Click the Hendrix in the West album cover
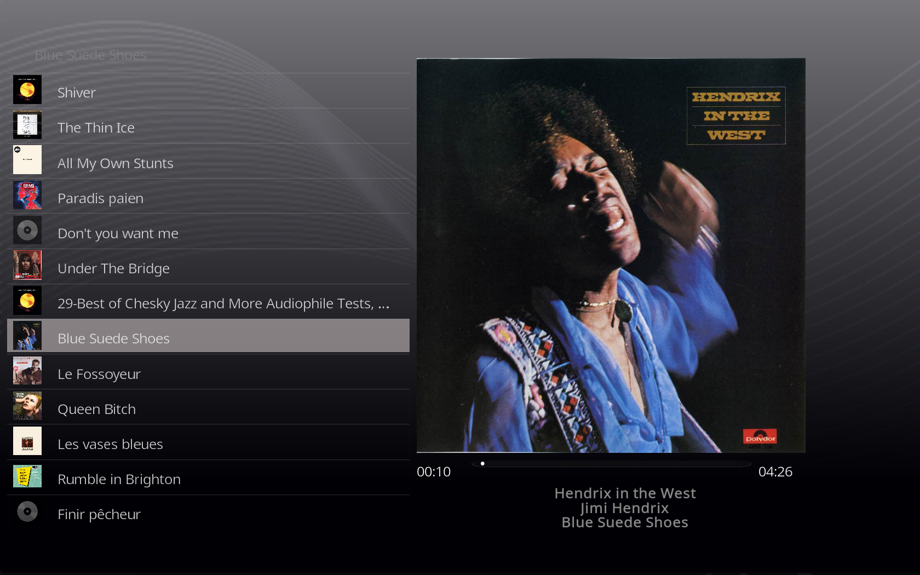This screenshot has width=920, height=575. pos(611,255)
